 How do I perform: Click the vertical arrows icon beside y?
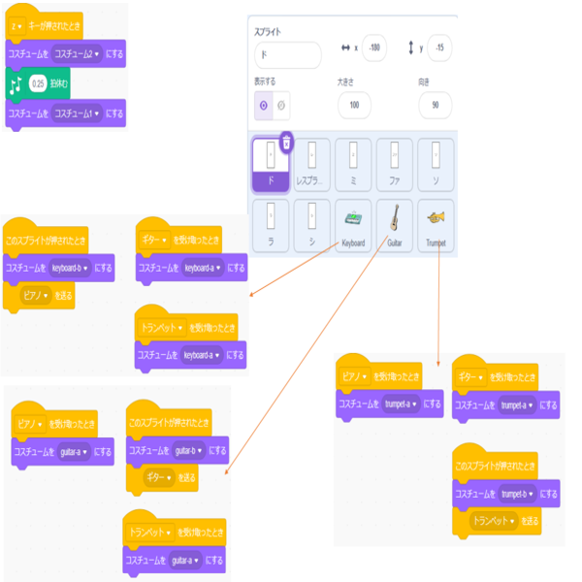point(410,48)
